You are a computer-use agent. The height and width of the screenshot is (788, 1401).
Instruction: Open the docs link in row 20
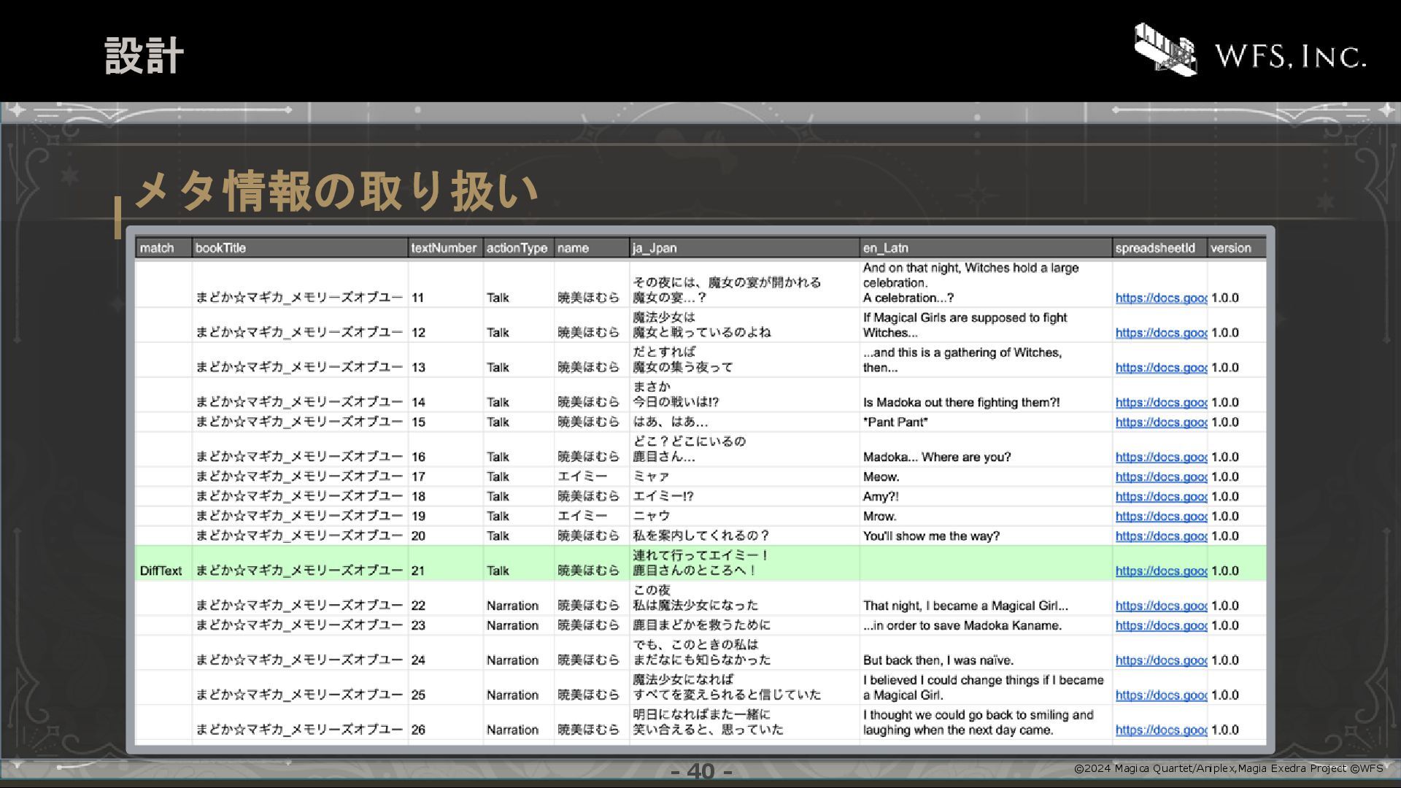pyautogui.click(x=1161, y=536)
